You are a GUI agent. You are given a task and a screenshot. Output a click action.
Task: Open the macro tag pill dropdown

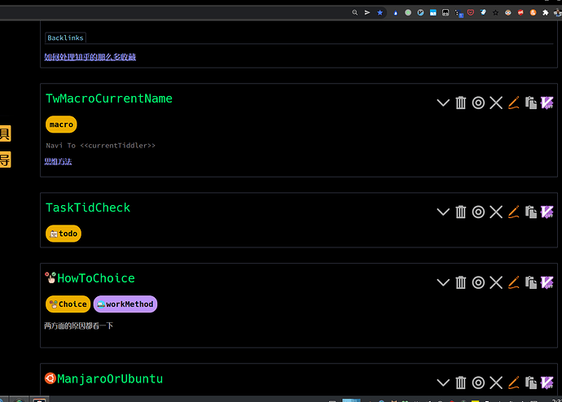click(x=61, y=125)
